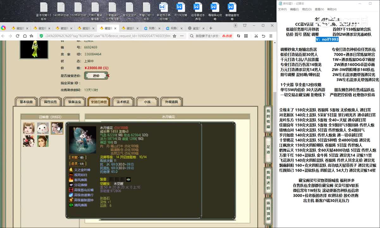Open the 日常睡装和回血鬼搭配 desktop file

[x=112, y=11]
